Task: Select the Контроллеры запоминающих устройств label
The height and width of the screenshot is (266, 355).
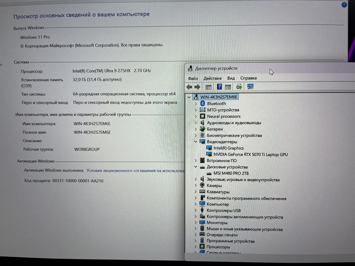Action: (x=245, y=217)
